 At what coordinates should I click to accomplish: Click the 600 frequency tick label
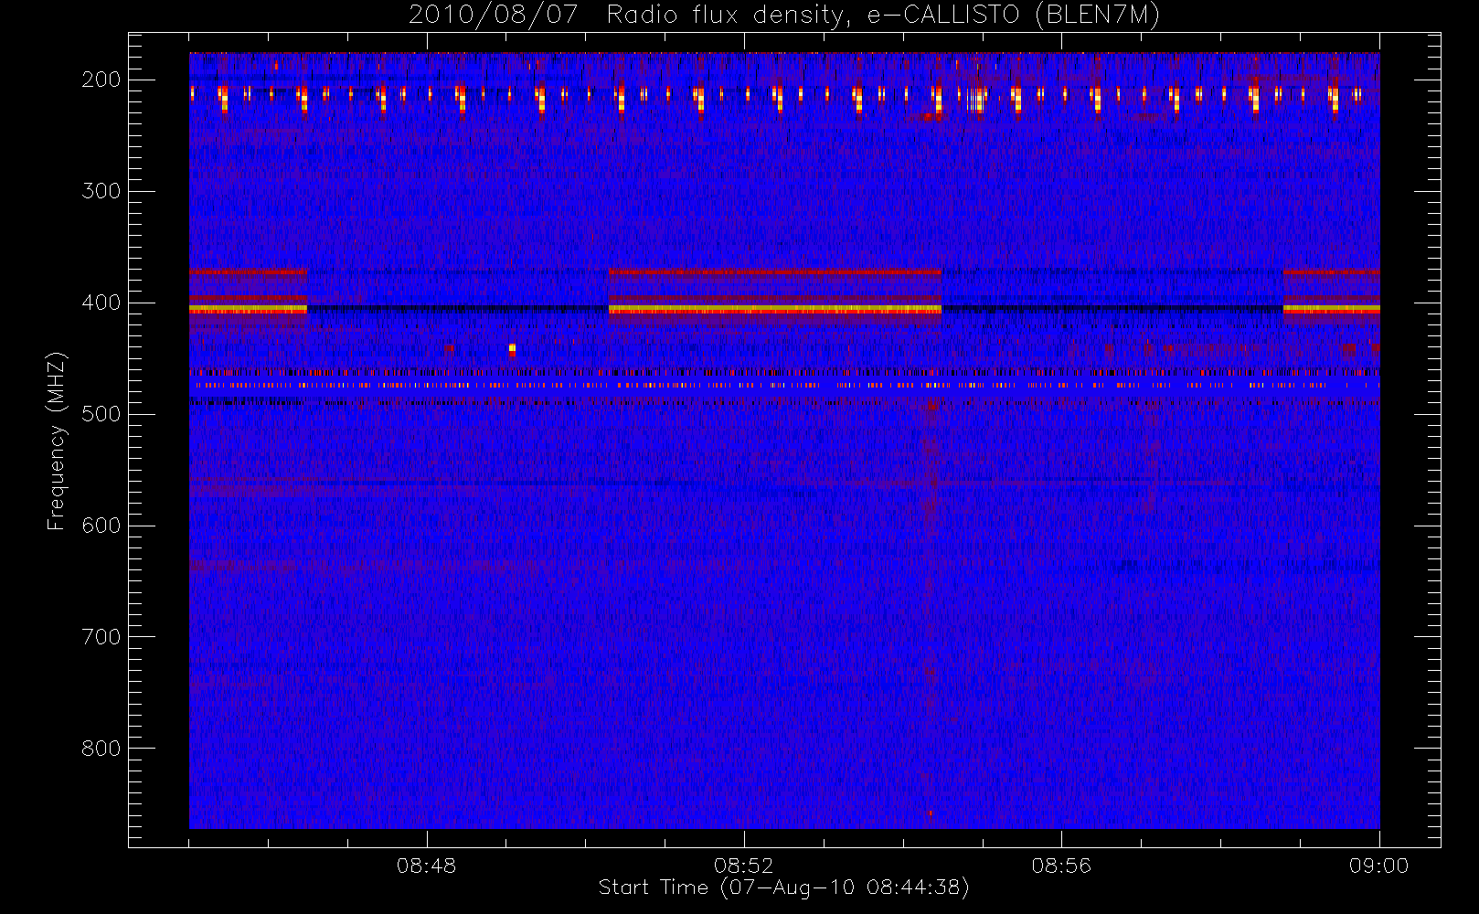coord(101,526)
